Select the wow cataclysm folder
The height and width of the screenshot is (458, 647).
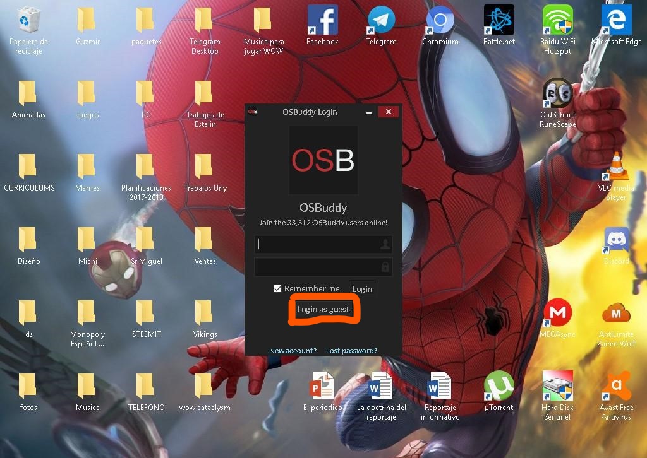[x=205, y=392]
